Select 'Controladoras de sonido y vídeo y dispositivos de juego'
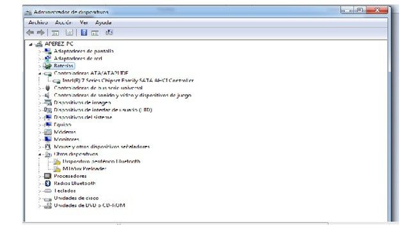The width and height of the screenshot is (417, 245). pos(123,95)
